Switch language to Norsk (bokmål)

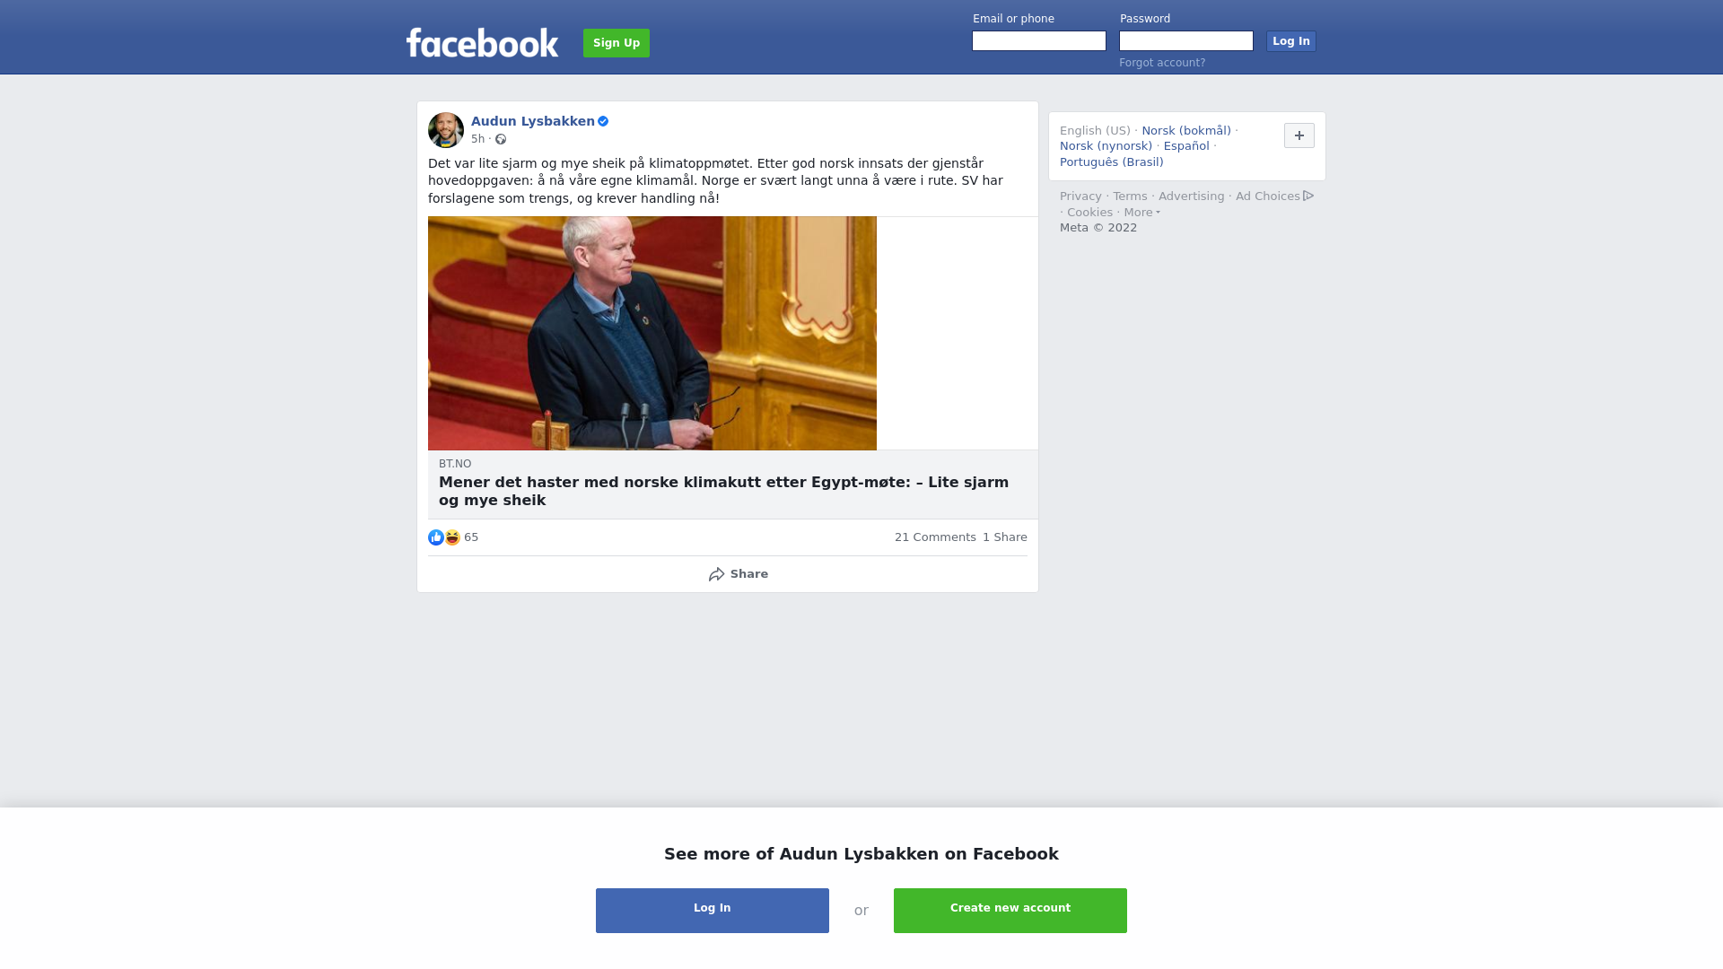pos(1186,131)
